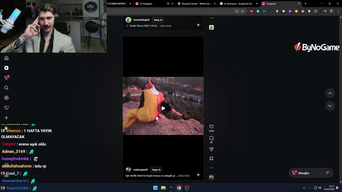Toggle sound on tuvalaetkagidi reel
The image size is (342, 192).
click(198, 25)
